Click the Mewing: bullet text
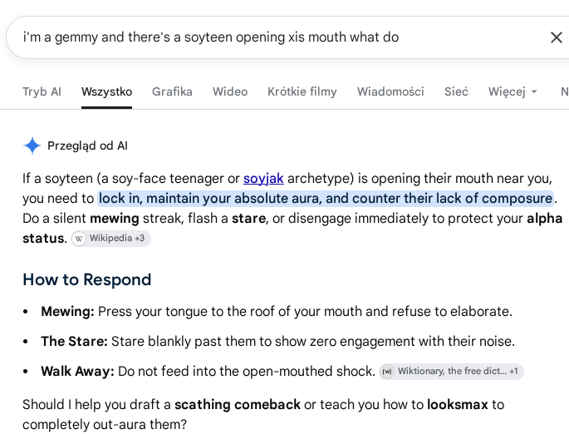The width and height of the screenshot is (569, 434). tap(277, 311)
